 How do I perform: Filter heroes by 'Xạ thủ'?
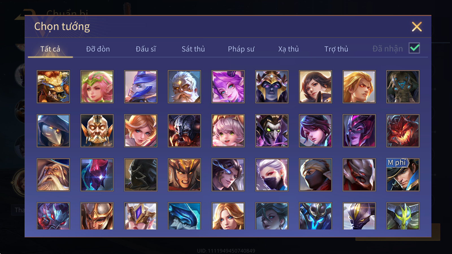point(288,49)
